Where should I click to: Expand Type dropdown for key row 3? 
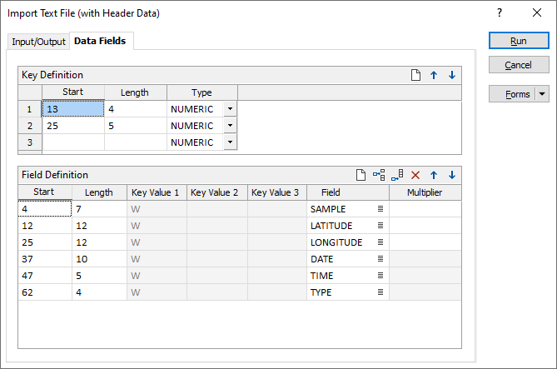coord(230,142)
